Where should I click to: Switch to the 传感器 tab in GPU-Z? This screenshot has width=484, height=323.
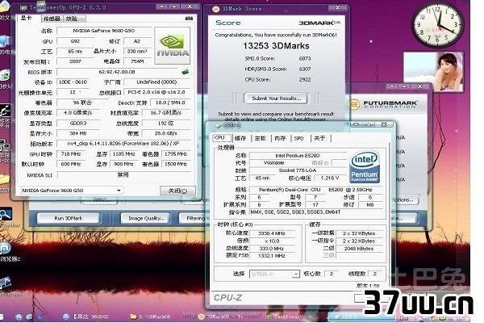[x=52, y=19]
